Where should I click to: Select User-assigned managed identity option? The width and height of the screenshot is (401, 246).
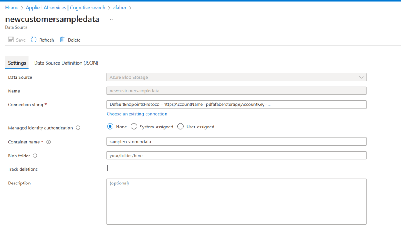(180, 127)
